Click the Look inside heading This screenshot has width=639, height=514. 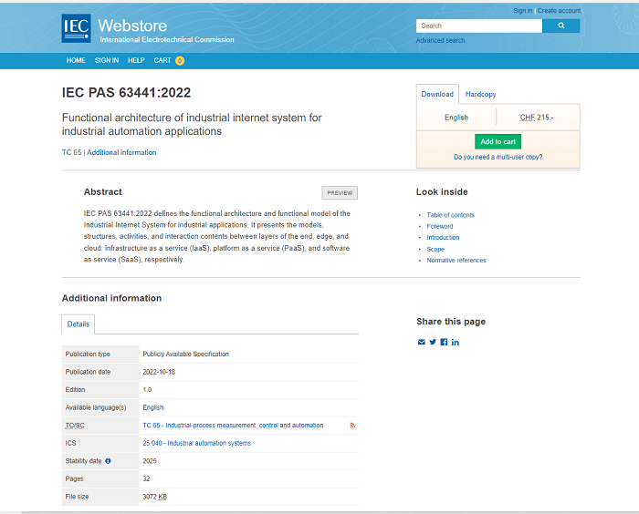tap(442, 192)
